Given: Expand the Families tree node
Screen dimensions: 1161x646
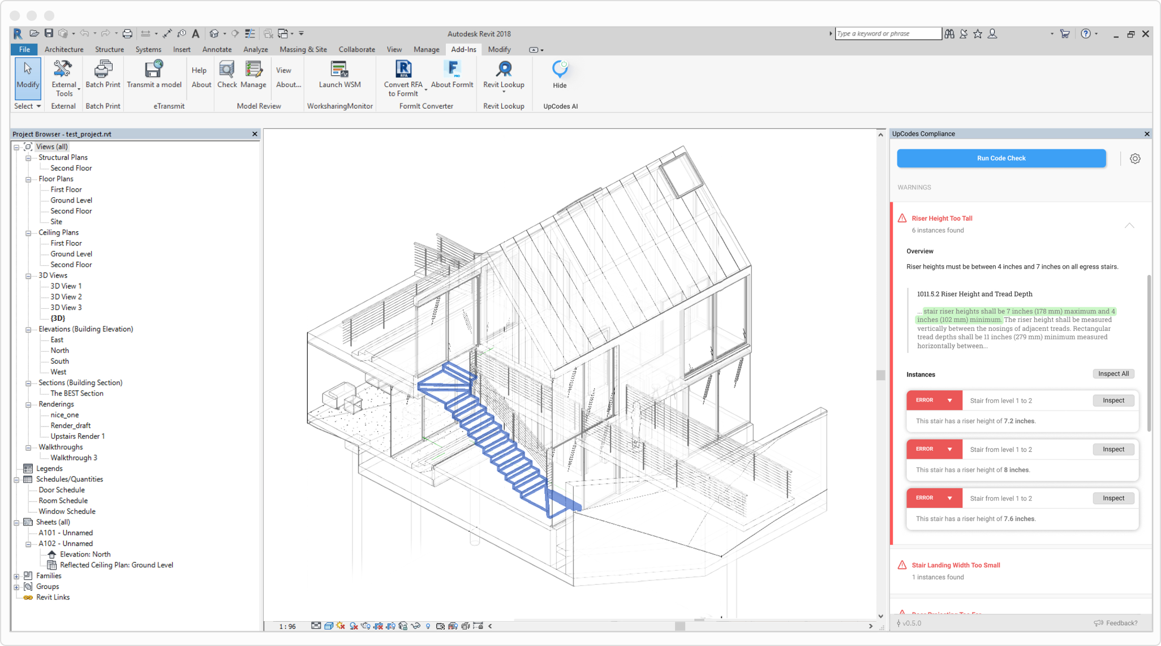Looking at the screenshot, I should click(17, 576).
